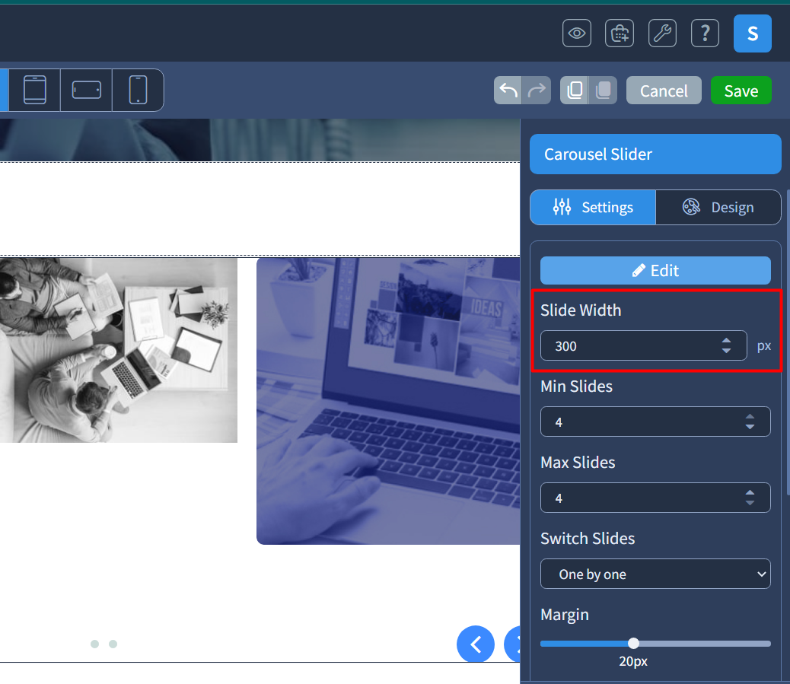Viewport: 790px width, 684px height.
Task: Save the carousel changes
Action: (741, 90)
